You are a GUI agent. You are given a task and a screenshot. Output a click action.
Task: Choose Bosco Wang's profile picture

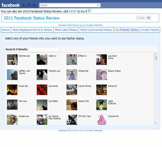[101, 75]
